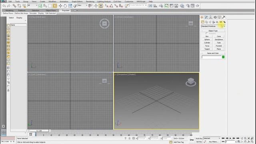The image size is (256, 144).
Task: Open the Modifiers menu
Action: tap(52, 2)
